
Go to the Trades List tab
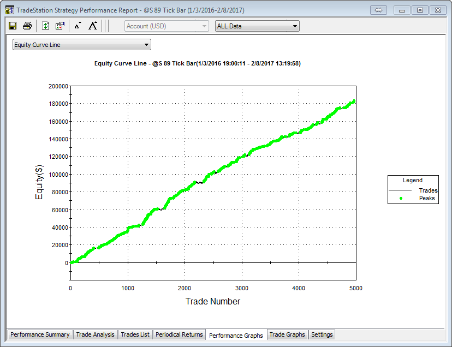[135, 334]
